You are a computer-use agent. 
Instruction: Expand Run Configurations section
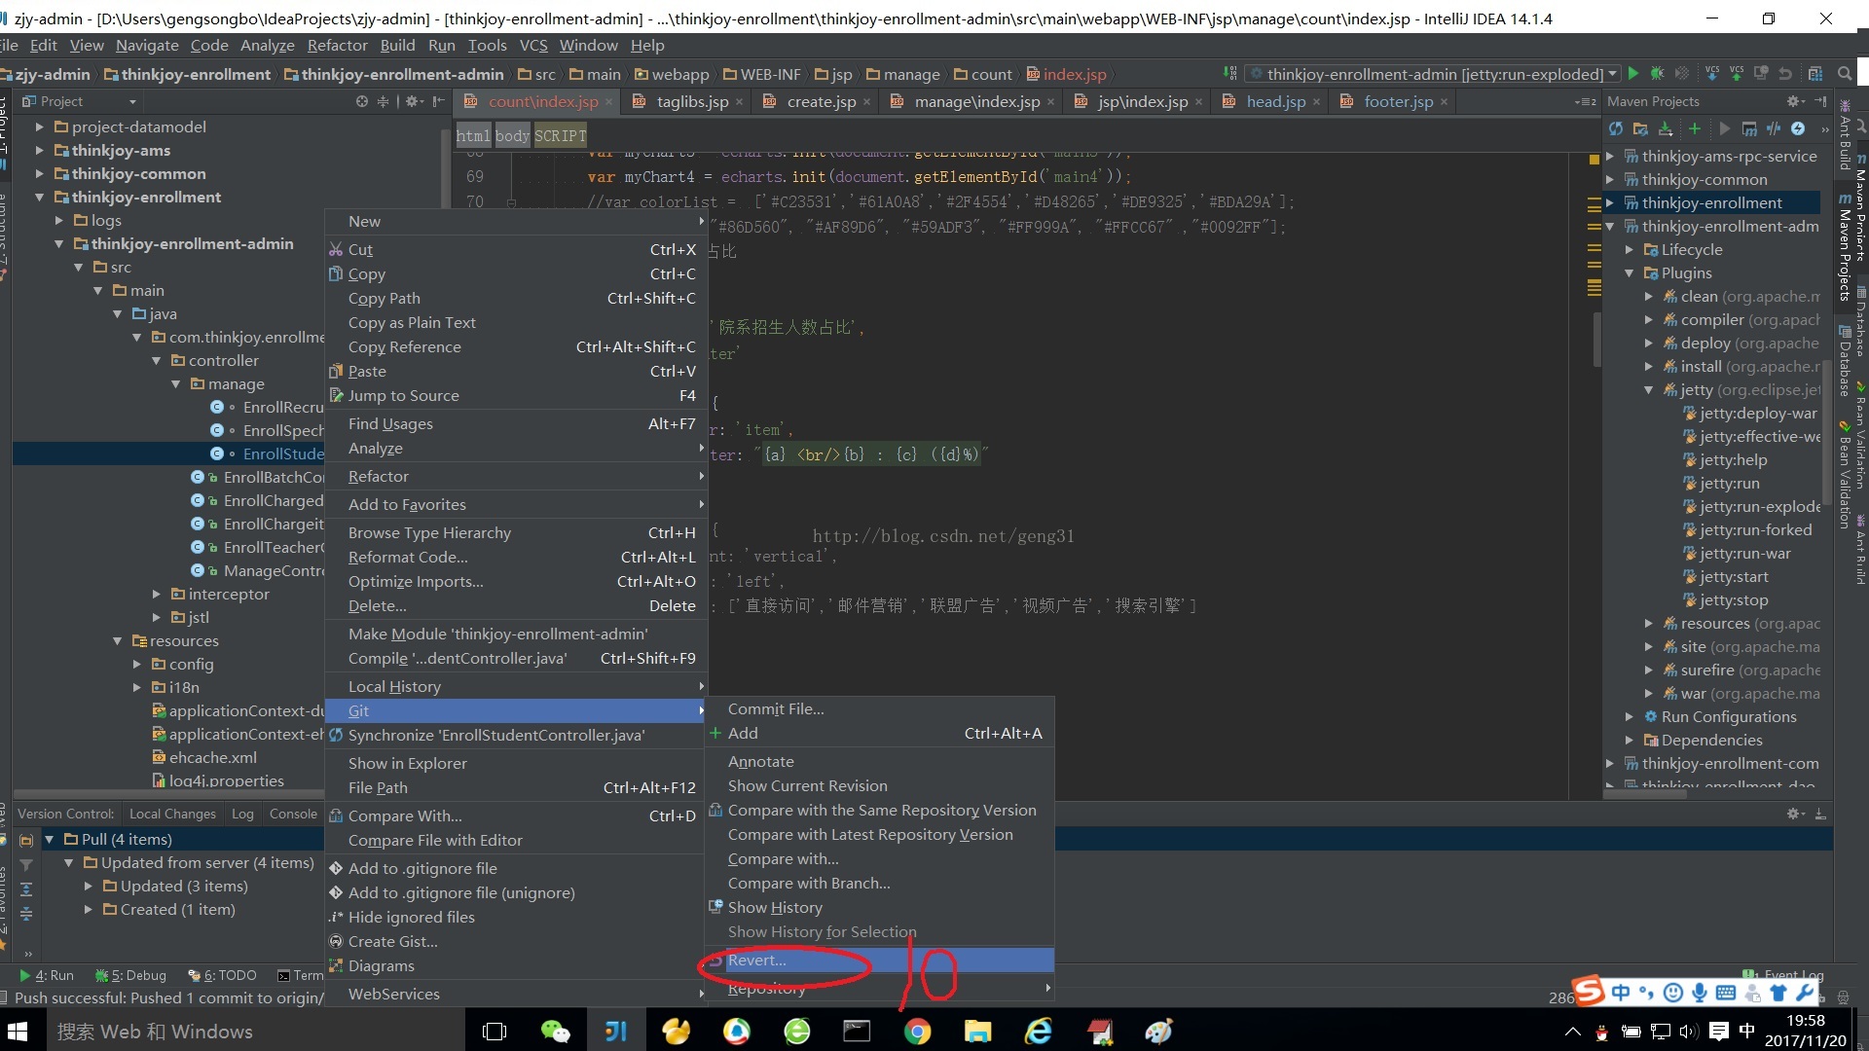click(1632, 717)
